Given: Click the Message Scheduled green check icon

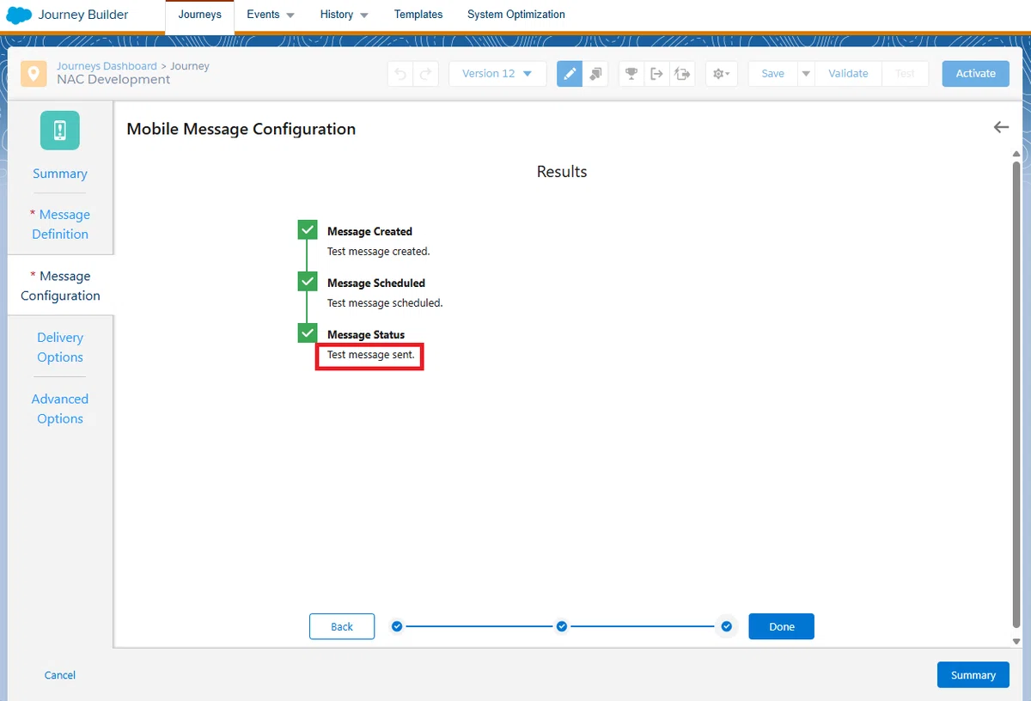Looking at the screenshot, I should point(308,281).
